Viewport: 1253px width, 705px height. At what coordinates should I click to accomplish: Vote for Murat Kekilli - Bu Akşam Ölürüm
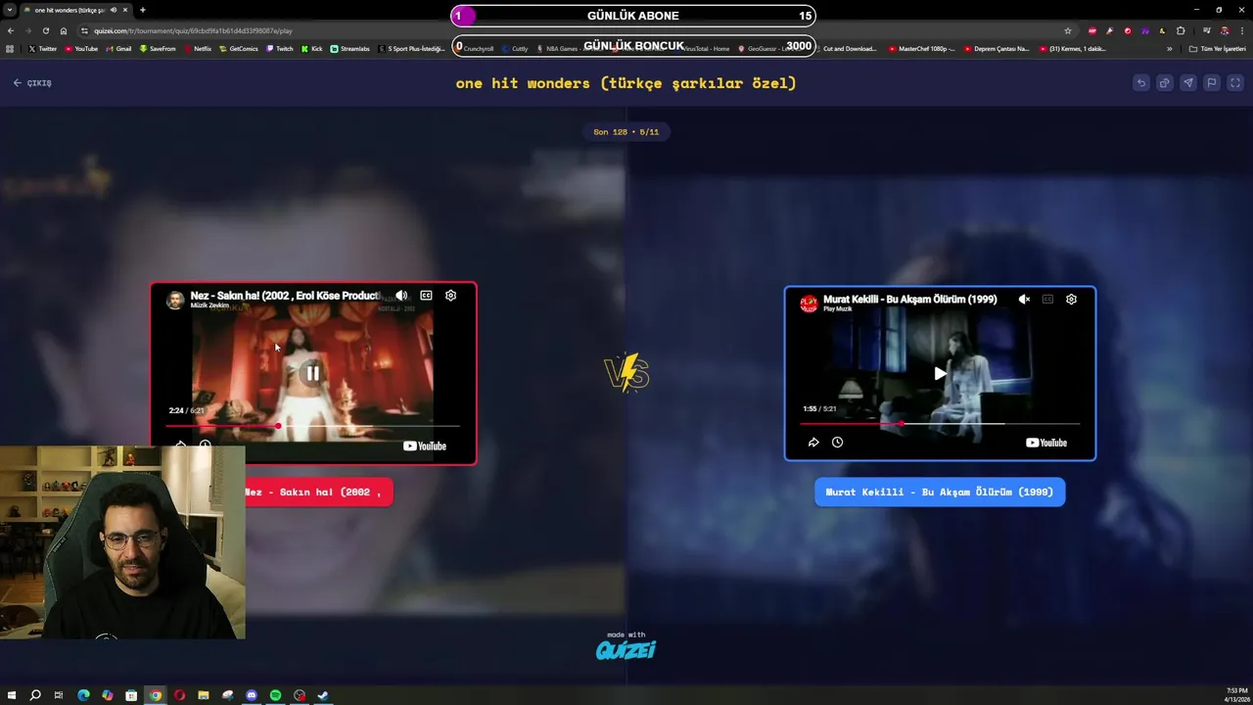click(940, 492)
